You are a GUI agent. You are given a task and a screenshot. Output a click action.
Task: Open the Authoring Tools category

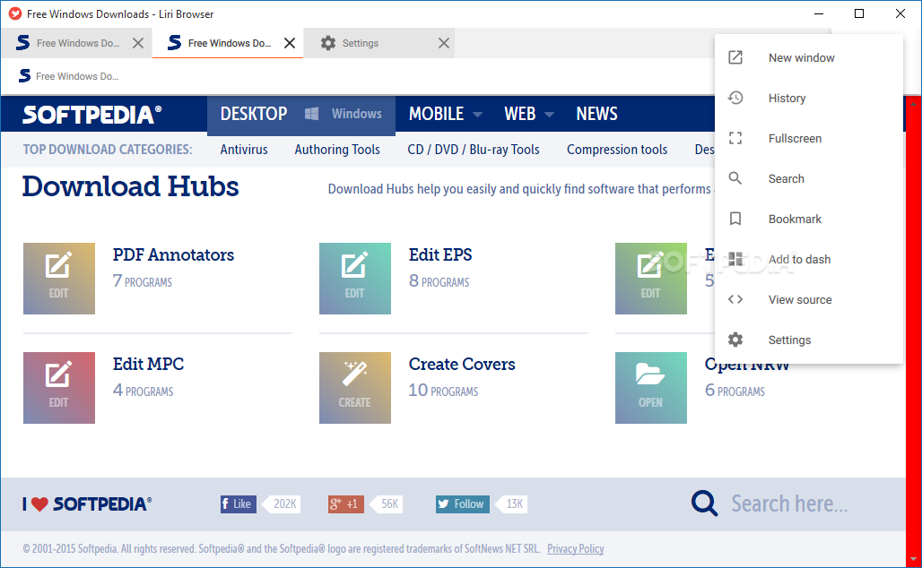click(x=337, y=150)
